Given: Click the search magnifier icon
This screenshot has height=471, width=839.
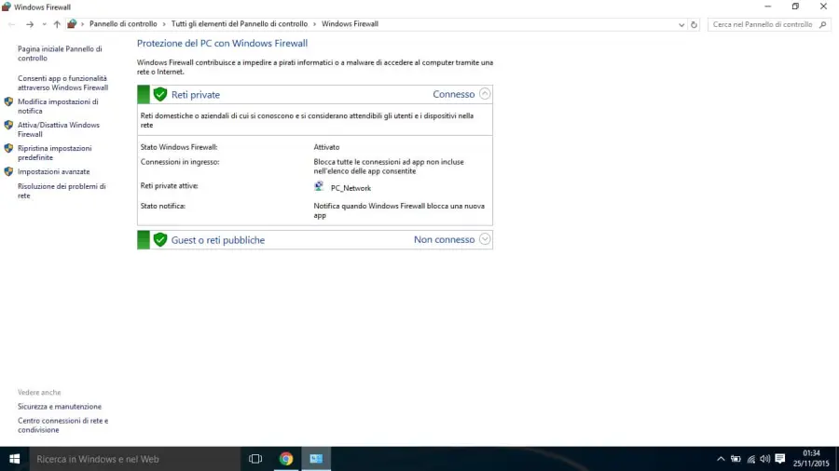Looking at the screenshot, I should pyautogui.click(x=823, y=24).
